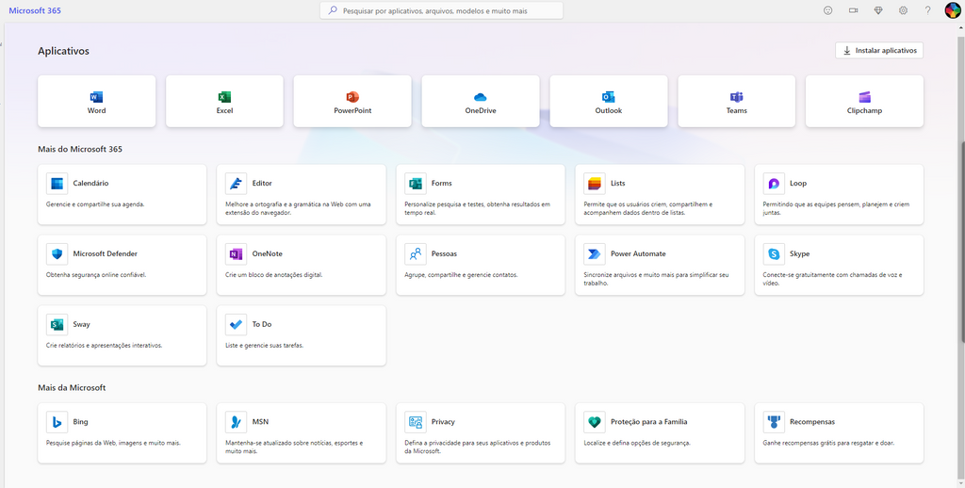
Task: Open the Word app icon
Action: (x=97, y=97)
